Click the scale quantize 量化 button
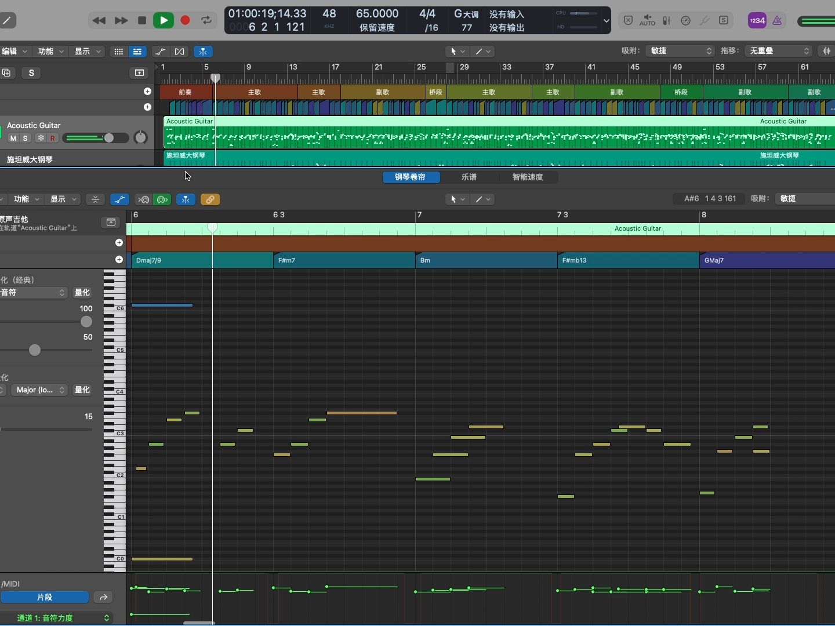The height and width of the screenshot is (626, 835). click(82, 390)
